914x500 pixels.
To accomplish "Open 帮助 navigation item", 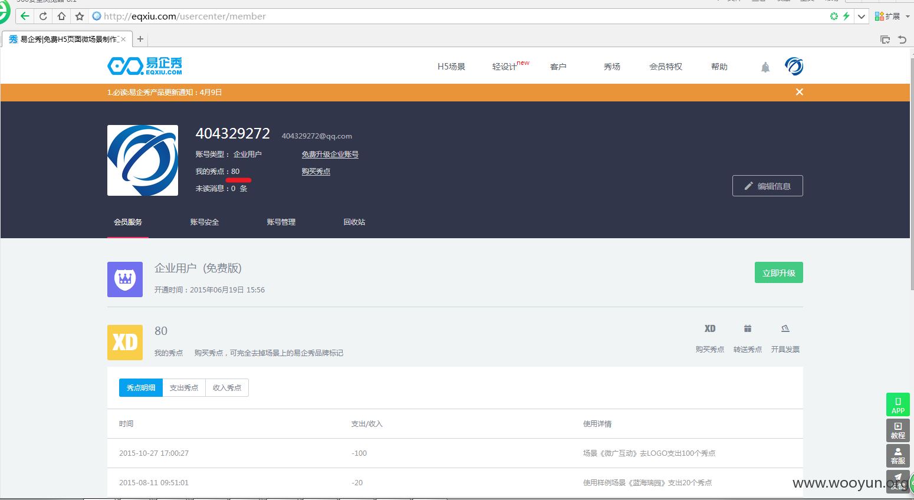I will point(719,67).
